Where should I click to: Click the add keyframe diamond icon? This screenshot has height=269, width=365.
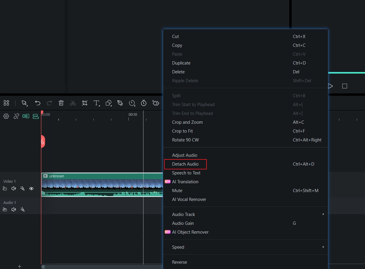click(156, 103)
